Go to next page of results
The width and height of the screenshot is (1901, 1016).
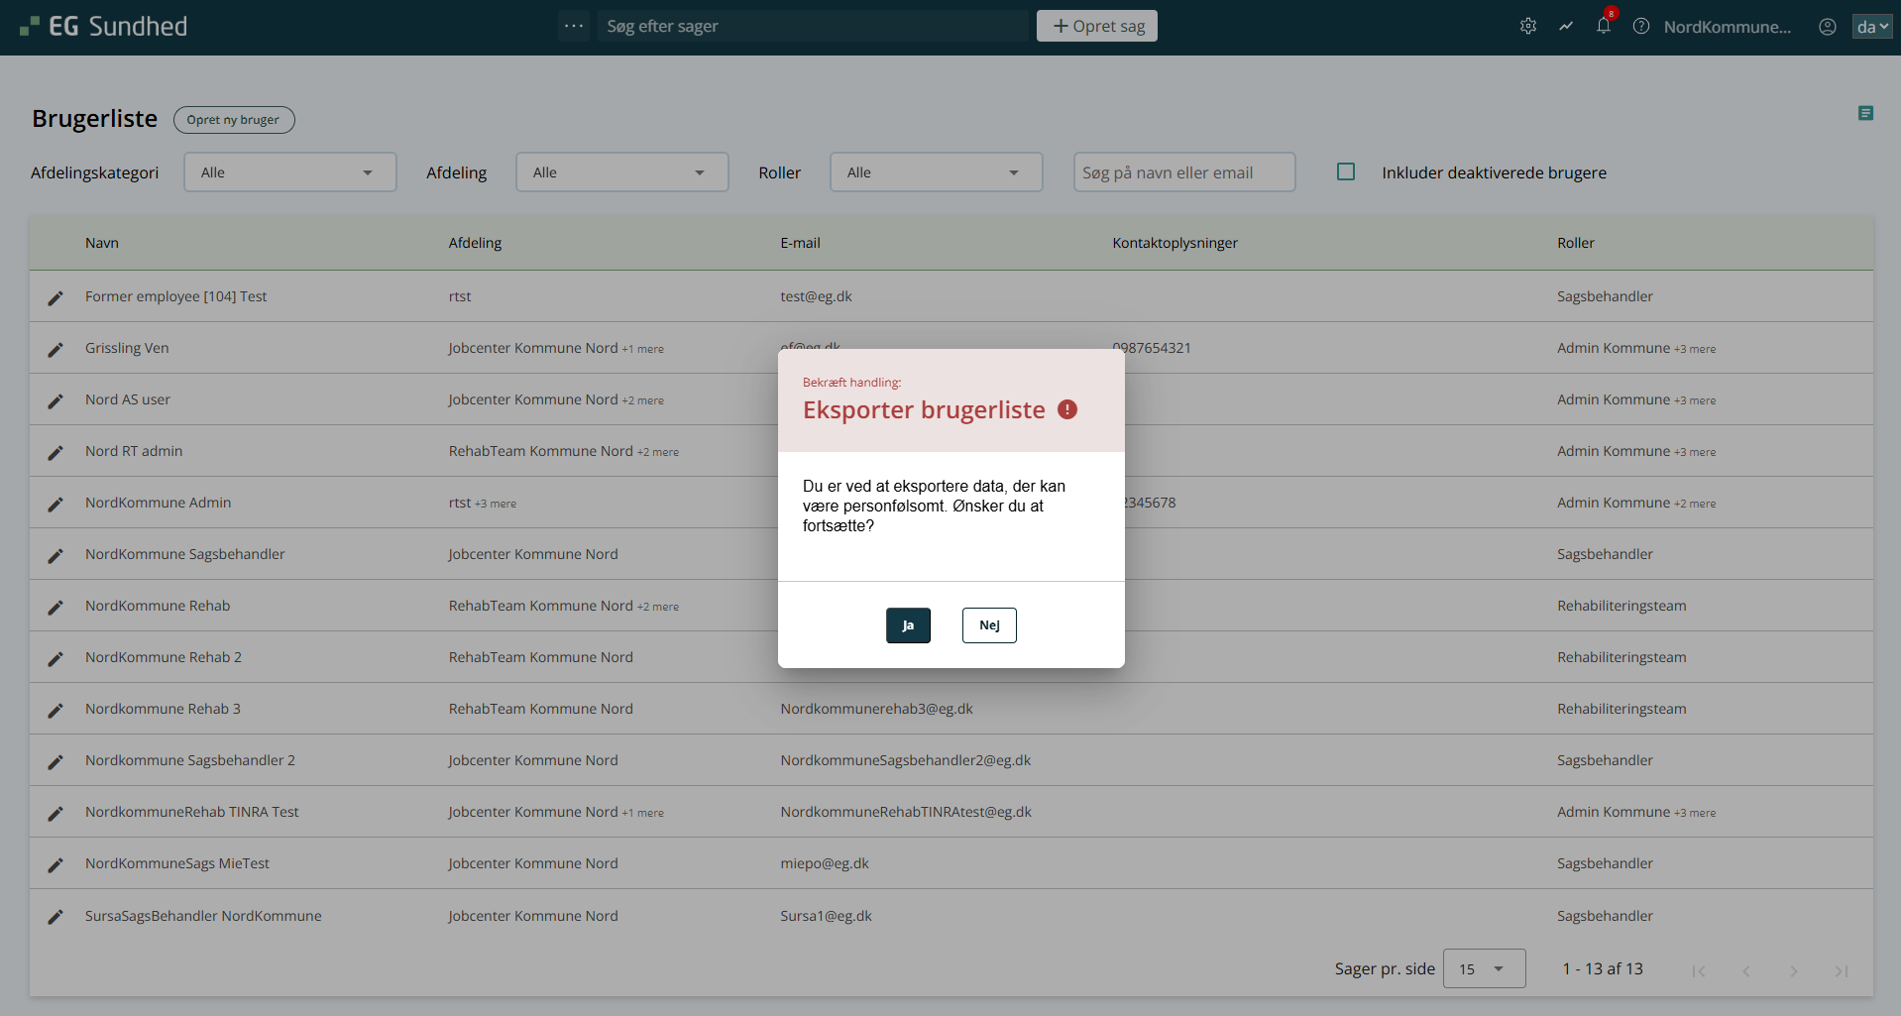pos(1794,970)
